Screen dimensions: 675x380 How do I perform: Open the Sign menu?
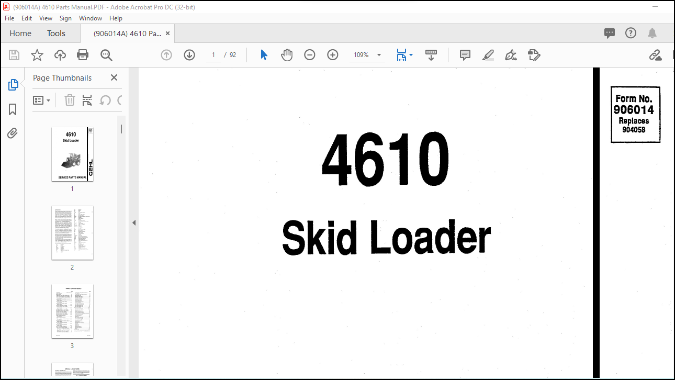[65, 18]
